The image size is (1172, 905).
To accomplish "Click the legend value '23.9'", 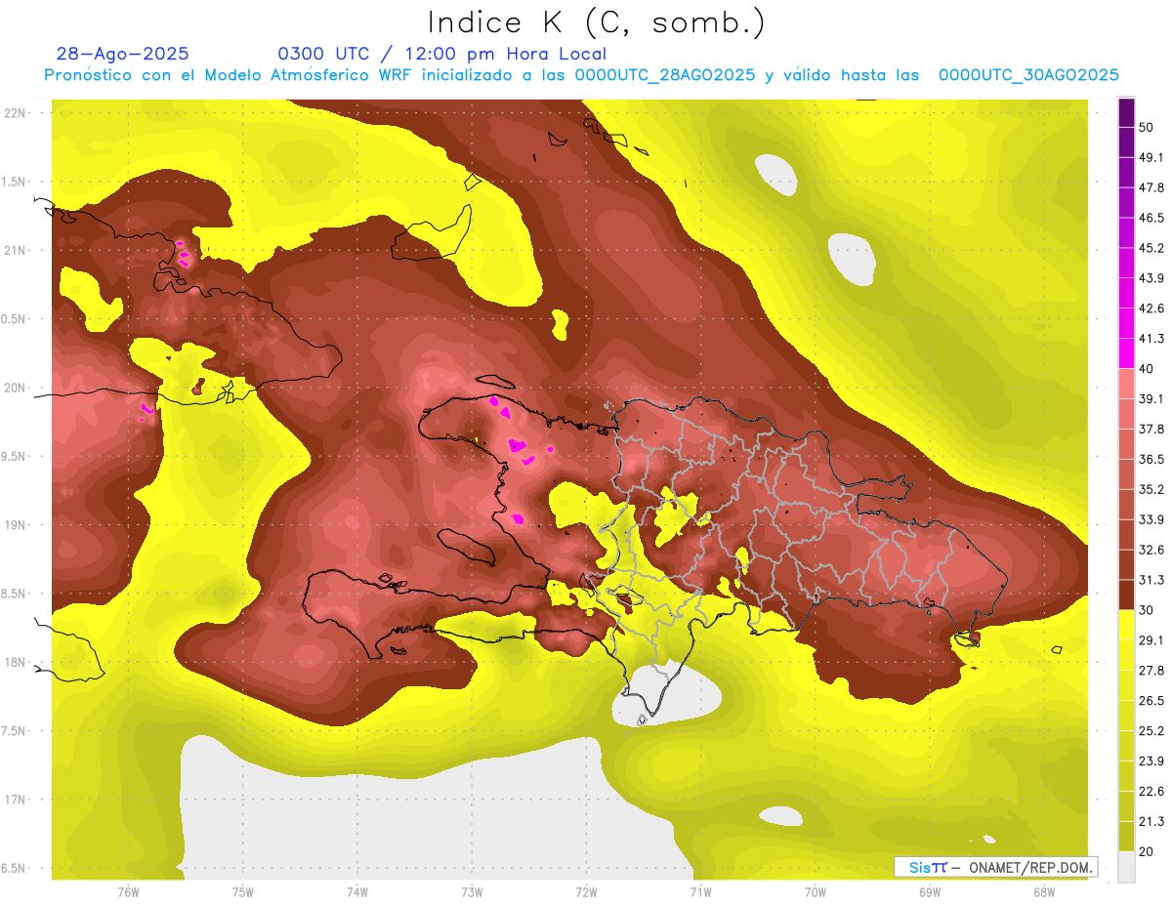I will click(1151, 761).
